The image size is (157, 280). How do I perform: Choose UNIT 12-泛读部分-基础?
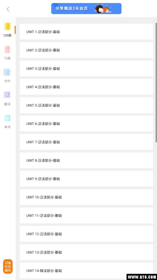(86, 234)
